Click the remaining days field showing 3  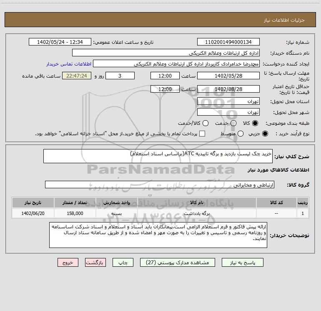coord(120,76)
